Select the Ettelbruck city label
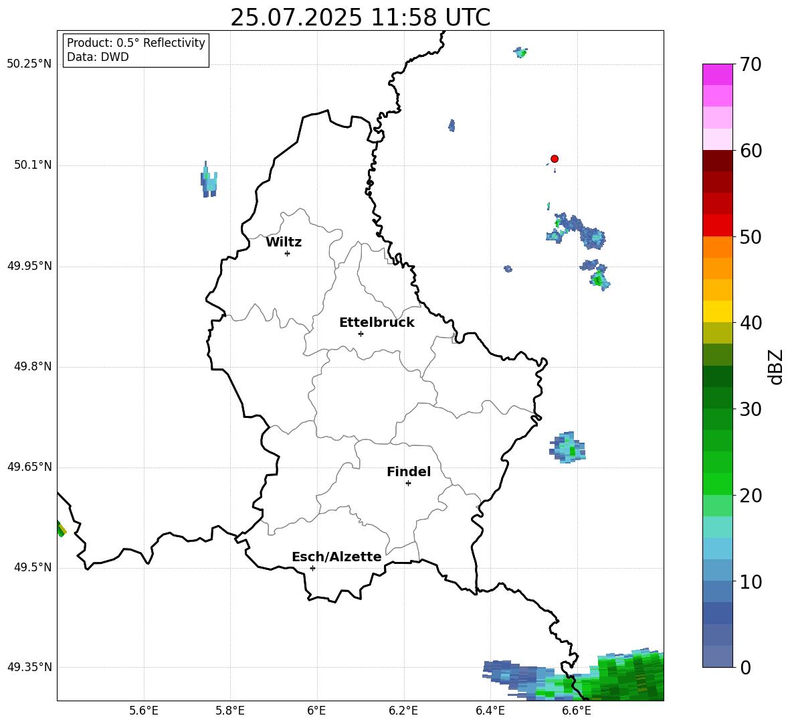792x724 pixels. coord(377,323)
